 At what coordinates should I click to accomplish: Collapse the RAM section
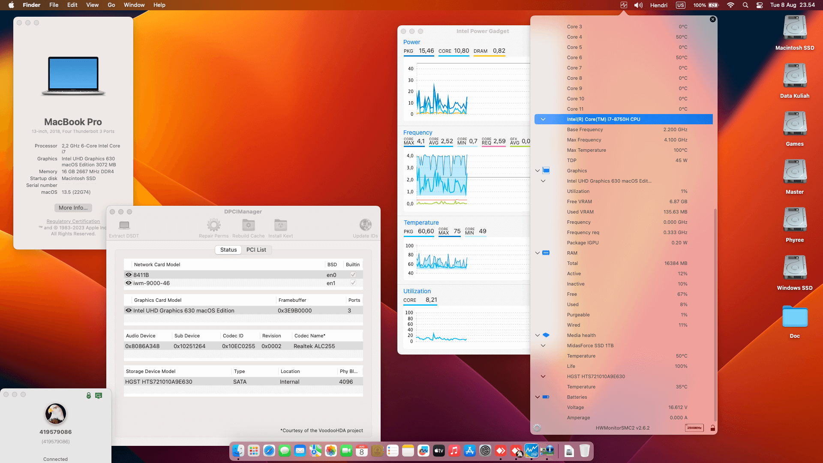point(538,253)
